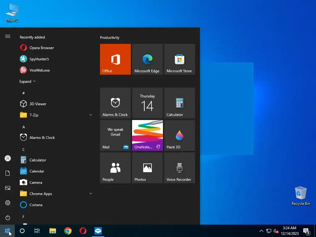Screen dimensions: 316x237
Task: Open Opera Browser from Recently added
Action: tap(56, 48)
